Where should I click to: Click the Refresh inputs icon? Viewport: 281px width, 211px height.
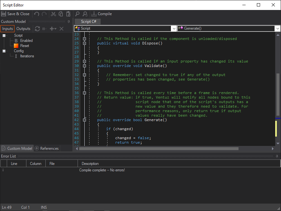pyautogui.click(x=37, y=29)
